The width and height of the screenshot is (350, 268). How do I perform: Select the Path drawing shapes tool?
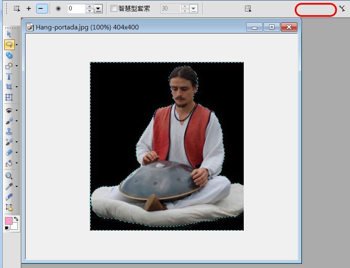[x=9, y=66]
